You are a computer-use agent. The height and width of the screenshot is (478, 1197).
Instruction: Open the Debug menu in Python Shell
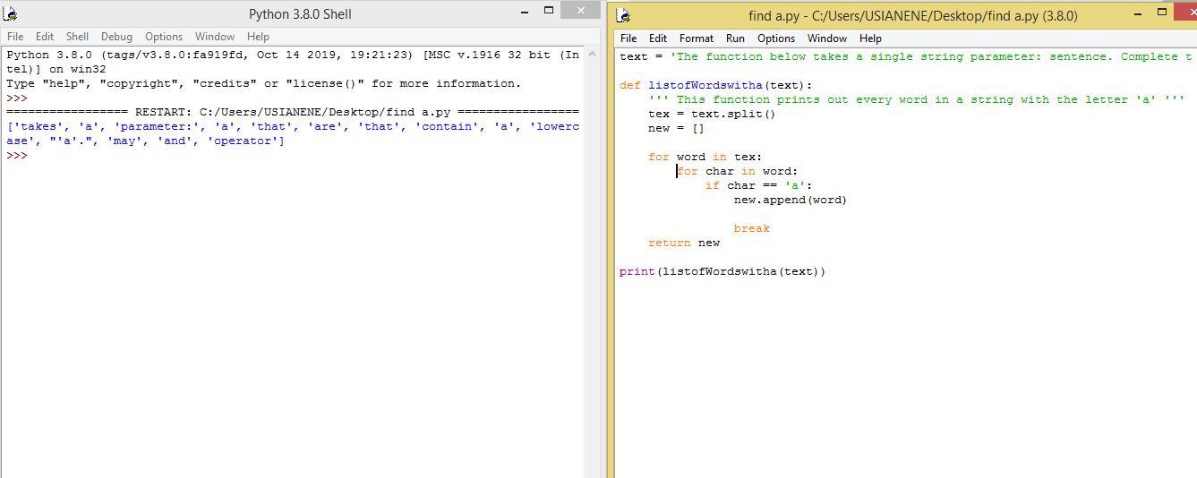pos(116,37)
